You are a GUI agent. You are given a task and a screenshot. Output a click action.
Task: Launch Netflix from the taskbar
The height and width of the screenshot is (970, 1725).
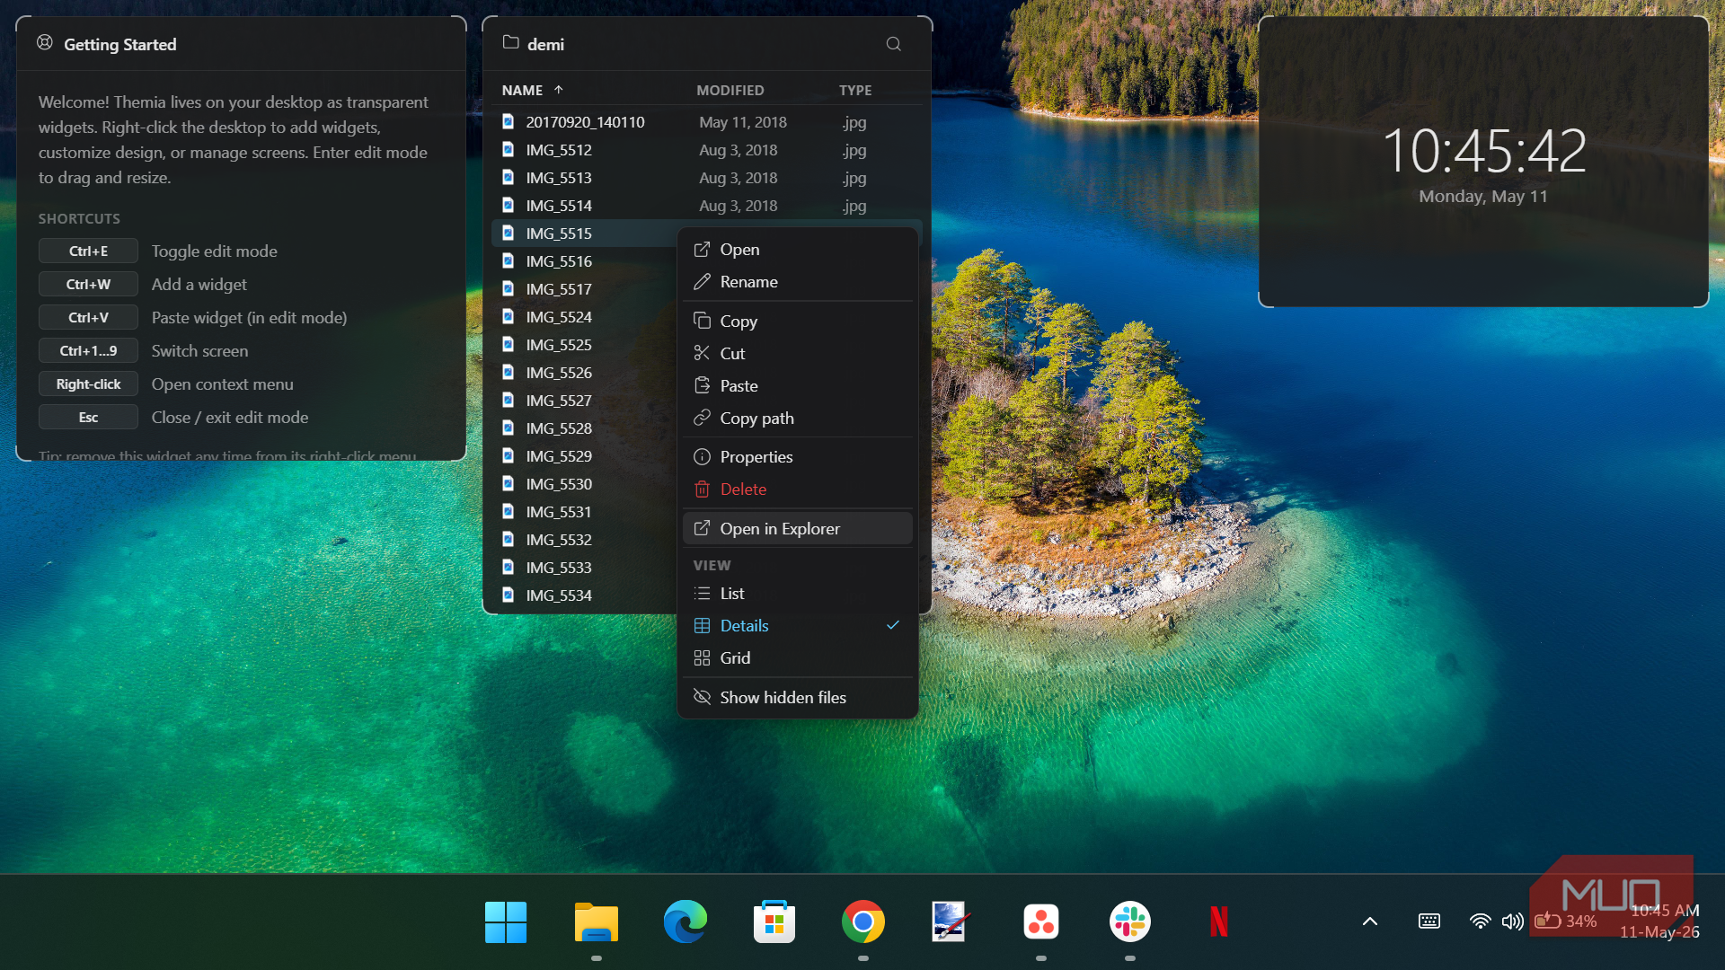[1219, 922]
